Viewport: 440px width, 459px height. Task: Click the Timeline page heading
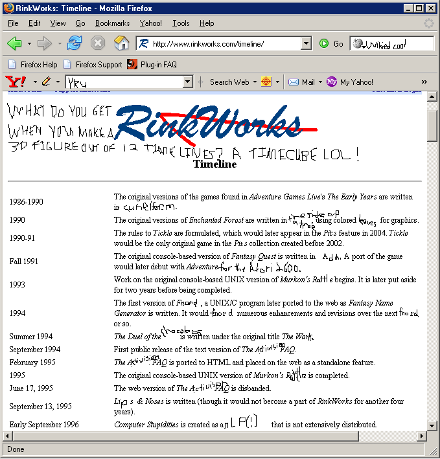214,164
